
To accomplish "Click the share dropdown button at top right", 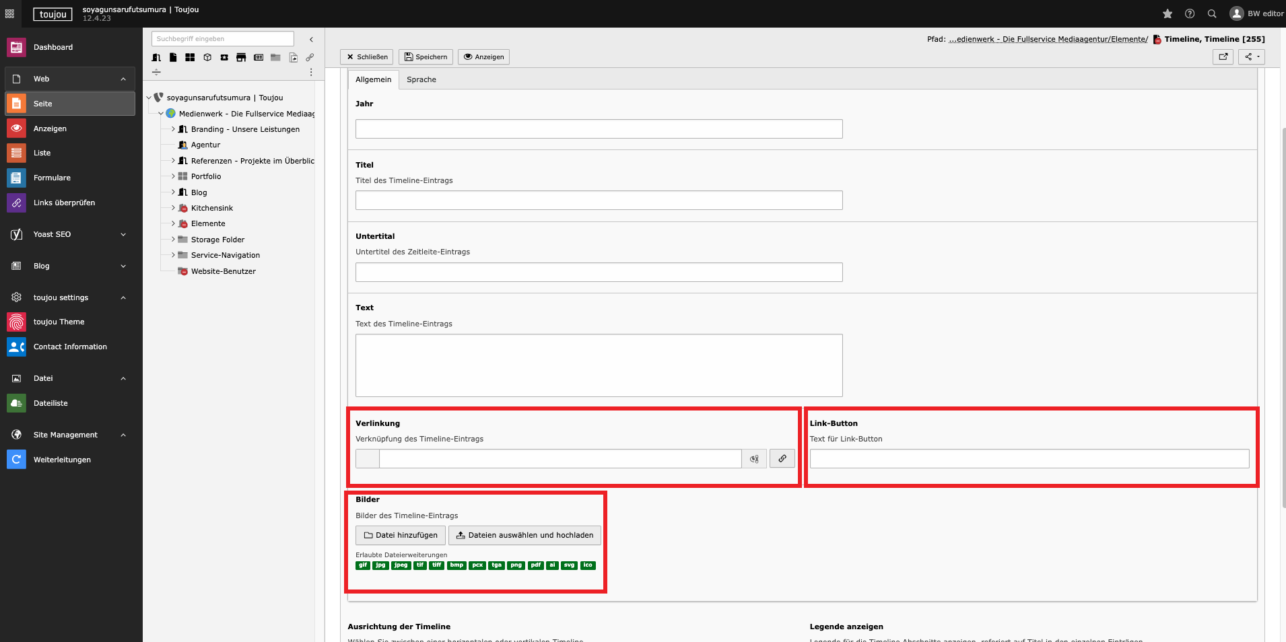I will point(1251,57).
